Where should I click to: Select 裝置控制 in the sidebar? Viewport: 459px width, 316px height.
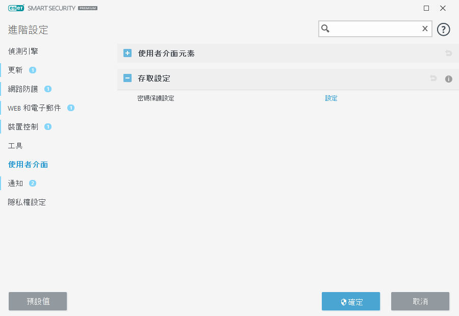(x=23, y=126)
